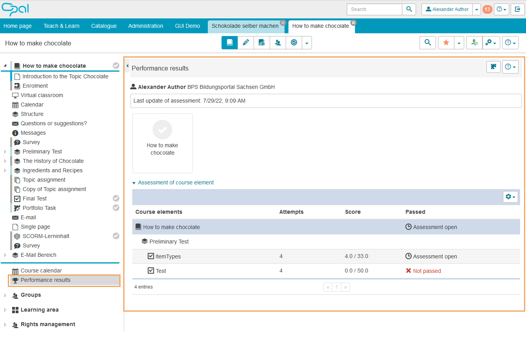Viewport: 526px width, 350px height.
Task: Click the logout icon at top right
Action: [x=518, y=9]
